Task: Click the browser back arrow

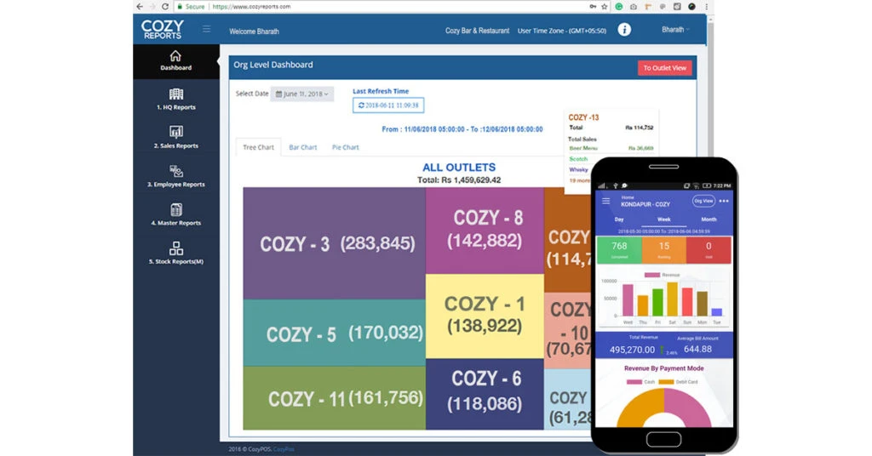Action: pos(140,7)
